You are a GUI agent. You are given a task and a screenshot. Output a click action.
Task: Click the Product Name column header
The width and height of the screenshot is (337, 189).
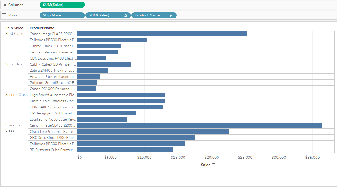pos(42,28)
